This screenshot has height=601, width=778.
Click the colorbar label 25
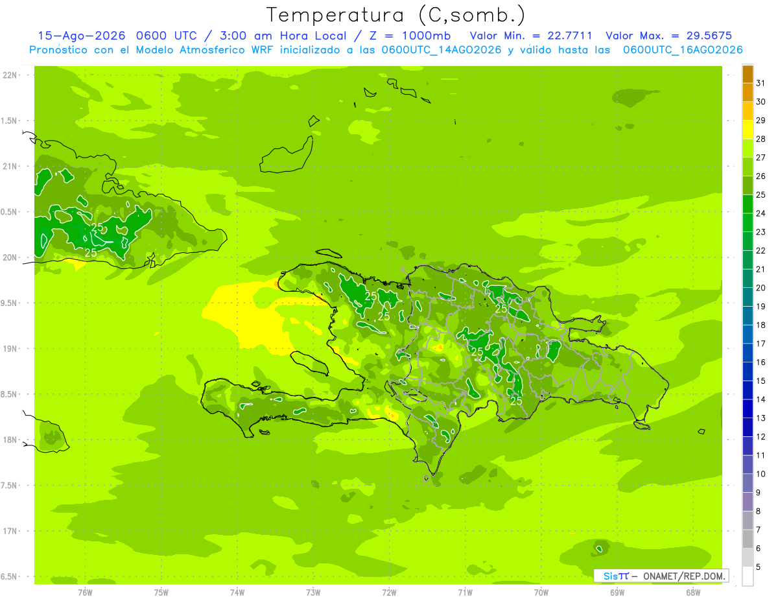[x=760, y=194]
